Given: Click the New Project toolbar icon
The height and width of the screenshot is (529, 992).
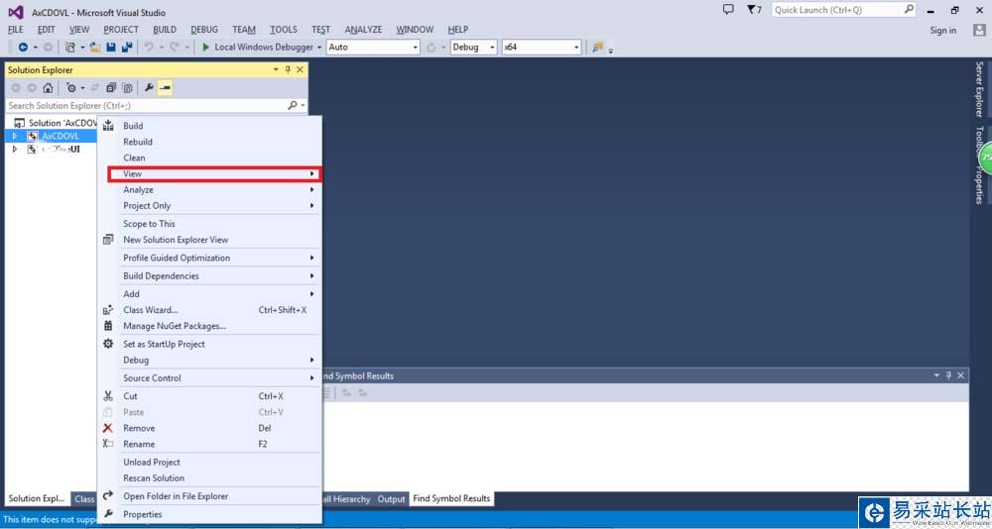Looking at the screenshot, I should point(70,47).
